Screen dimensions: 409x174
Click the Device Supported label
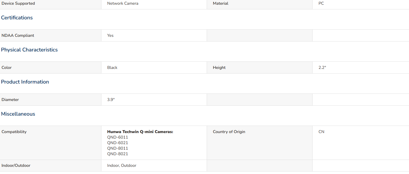pyautogui.click(x=18, y=3)
